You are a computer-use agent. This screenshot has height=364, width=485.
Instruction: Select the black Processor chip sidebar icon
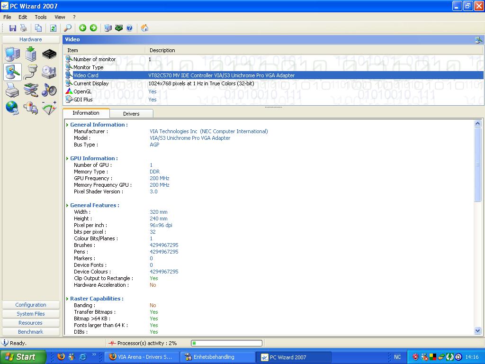pos(49,54)
